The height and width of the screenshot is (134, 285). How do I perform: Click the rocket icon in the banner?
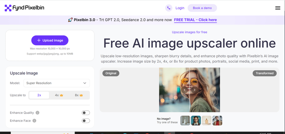(70, 20)
